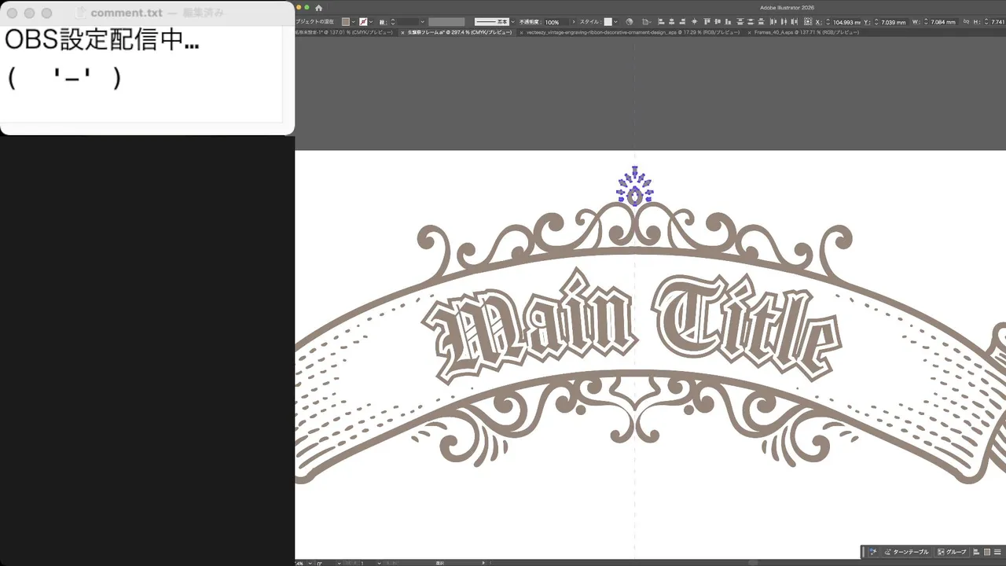Click the opacity 100% field

coord(556,22)
